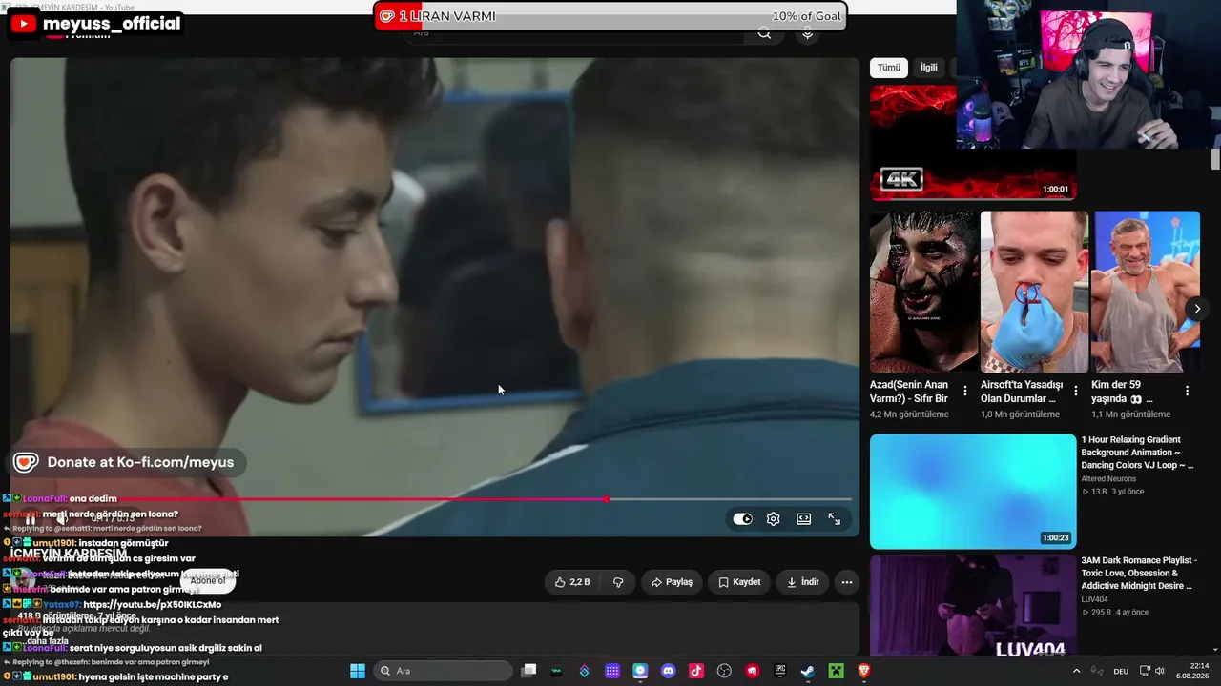Click the voice search microphone icon
This screenshot has width=1221, height=686.
tap(807, 33)
